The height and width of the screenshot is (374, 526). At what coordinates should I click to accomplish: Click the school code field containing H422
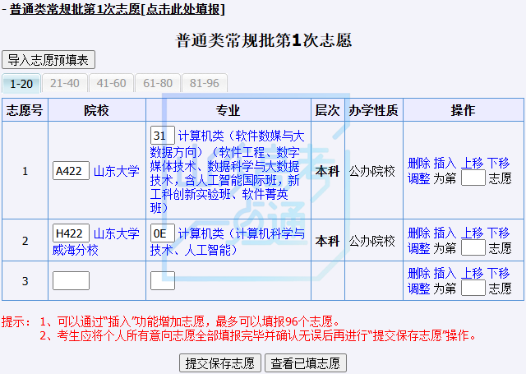71,233
